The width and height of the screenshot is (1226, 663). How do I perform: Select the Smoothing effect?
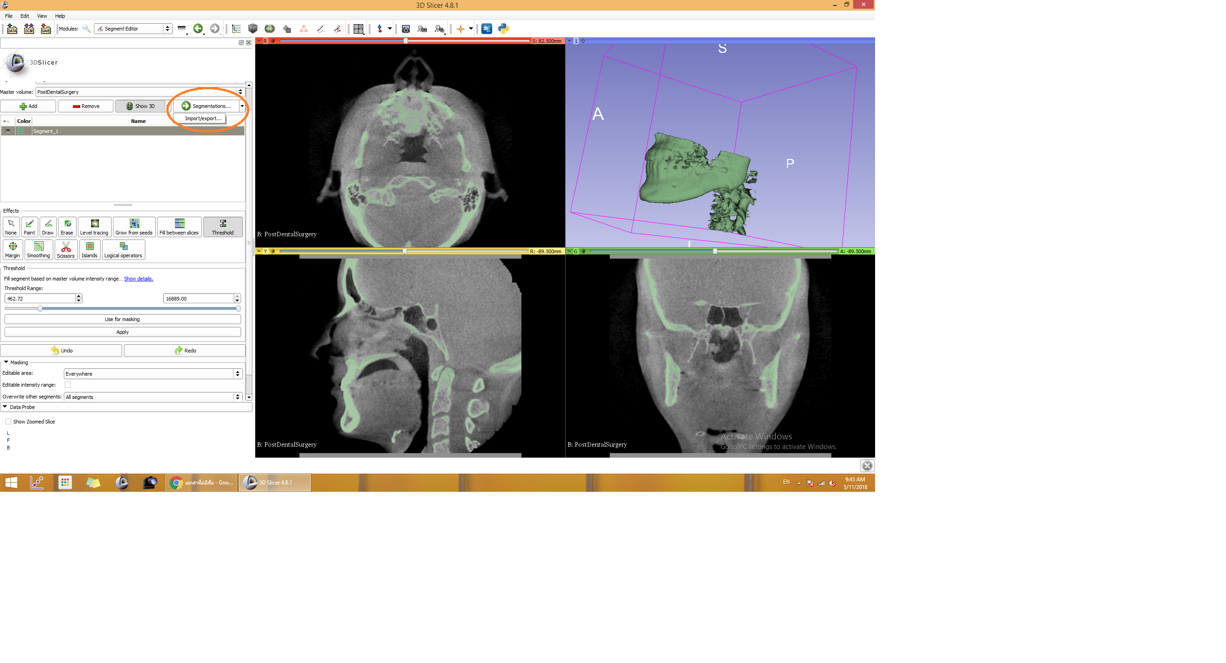click(x=39, y=250)
